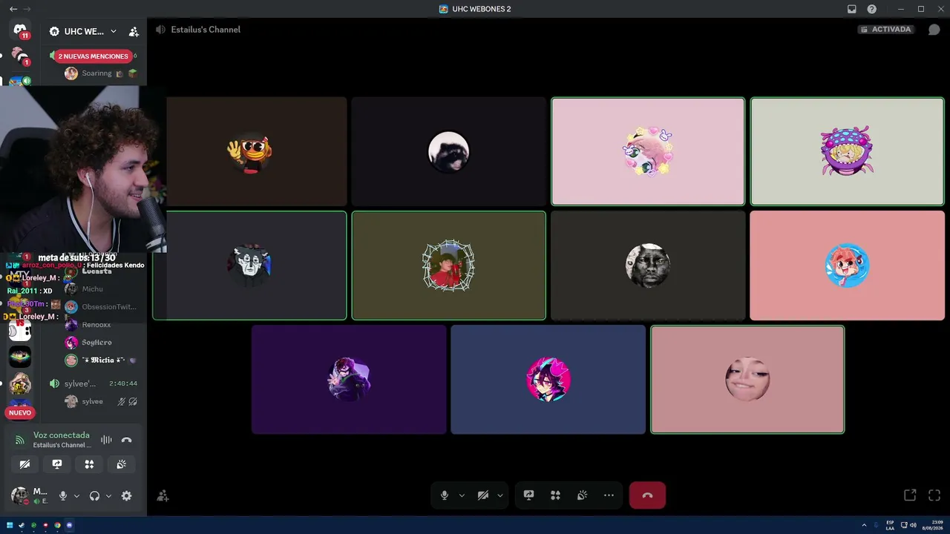Share screen from the voice panel
This screenshot has height=534, width=950.
pyautogui.click(x=57, y=464)
